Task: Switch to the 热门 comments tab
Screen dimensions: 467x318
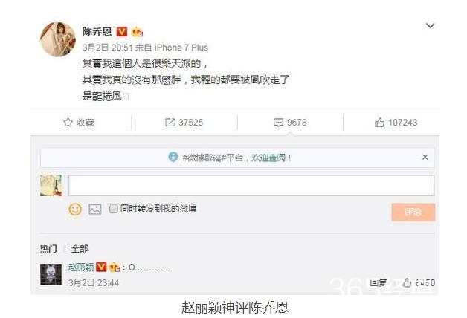Action: pyautogui.click(x=48, y=249)
